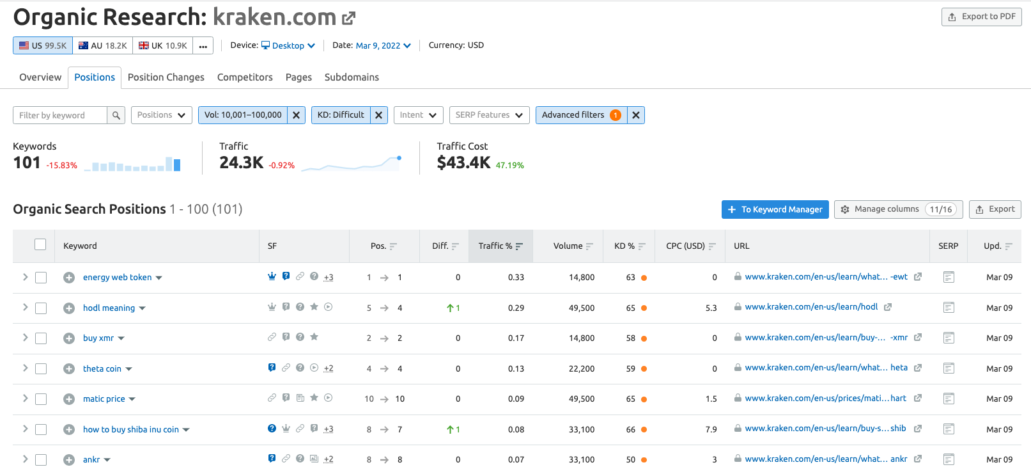Open the Advanced filters panel
This screenshot has width=1031, height=474.
581,115
